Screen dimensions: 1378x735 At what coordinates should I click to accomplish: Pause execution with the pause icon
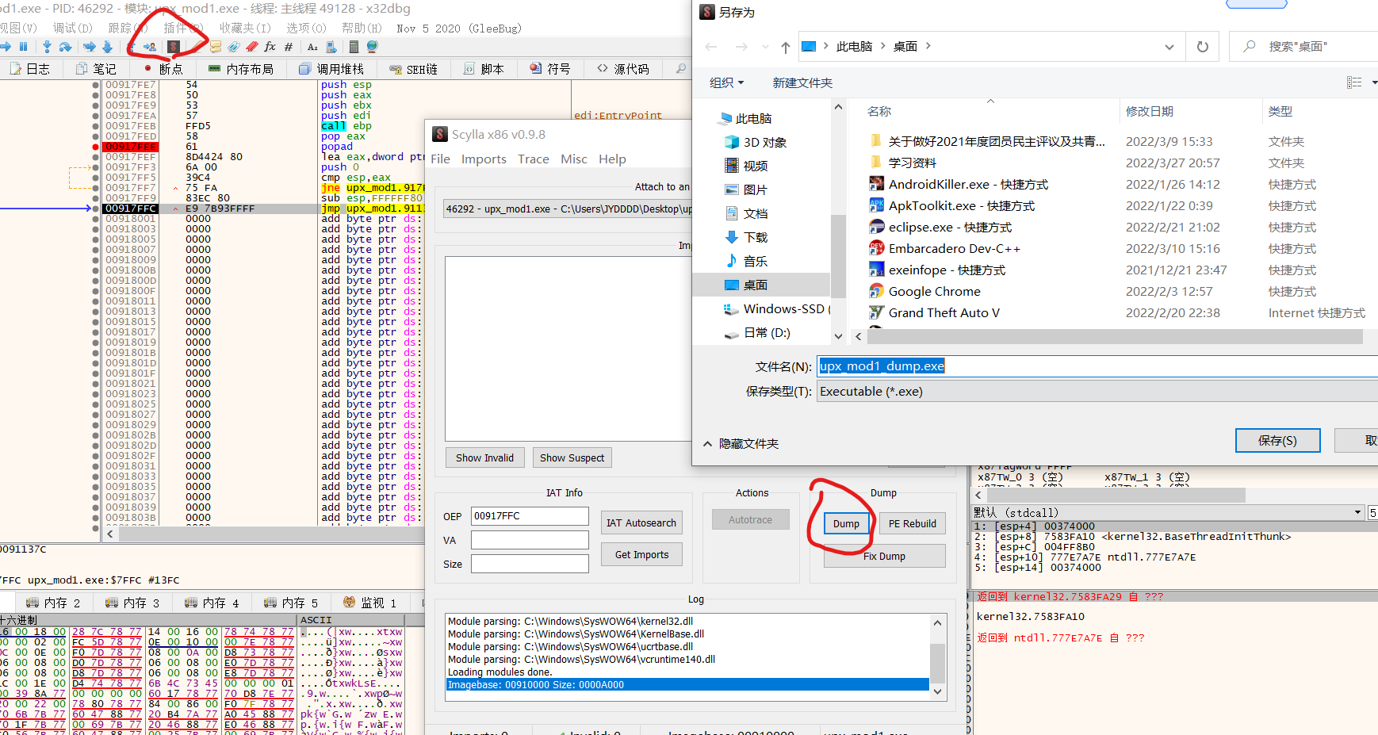(23, 47)
